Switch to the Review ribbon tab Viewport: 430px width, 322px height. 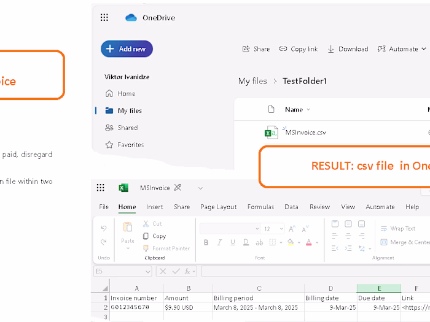[x=320, y=207]
